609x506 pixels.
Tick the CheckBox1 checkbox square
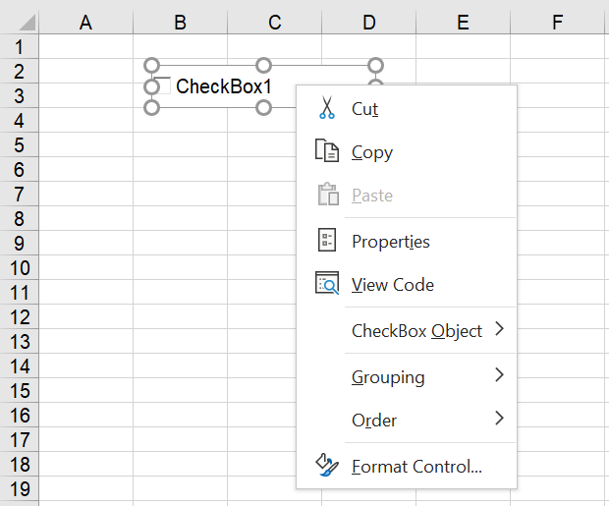coord(162,85)
